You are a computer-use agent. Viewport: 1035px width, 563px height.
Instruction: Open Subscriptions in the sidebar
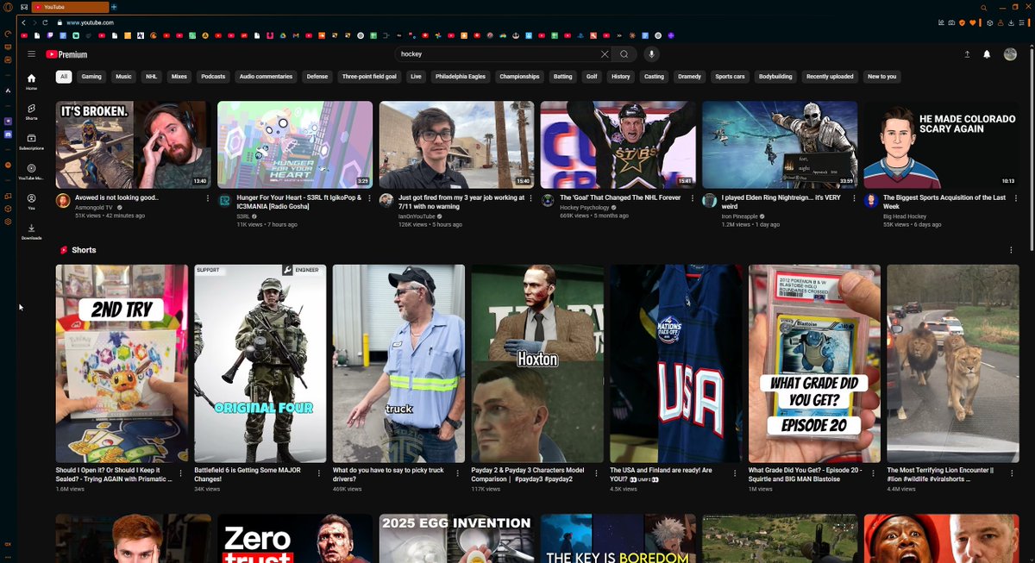(31, 142)
